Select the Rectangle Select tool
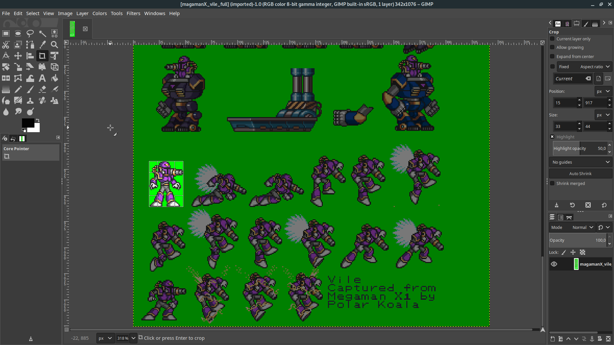This screenshot has width=614, height=345. (6, 33)
